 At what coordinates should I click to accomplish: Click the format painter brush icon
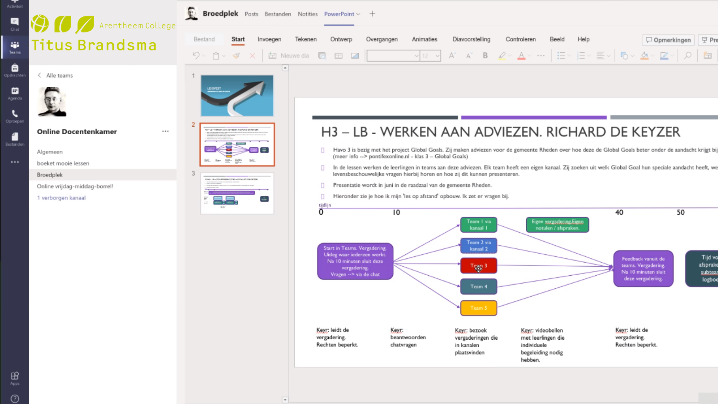(x=236, y=56)
